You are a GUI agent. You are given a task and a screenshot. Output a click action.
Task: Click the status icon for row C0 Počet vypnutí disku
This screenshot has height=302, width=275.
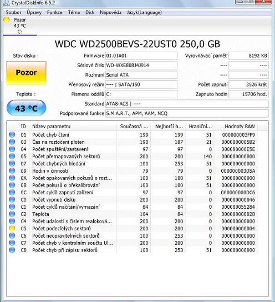(12, 199)
